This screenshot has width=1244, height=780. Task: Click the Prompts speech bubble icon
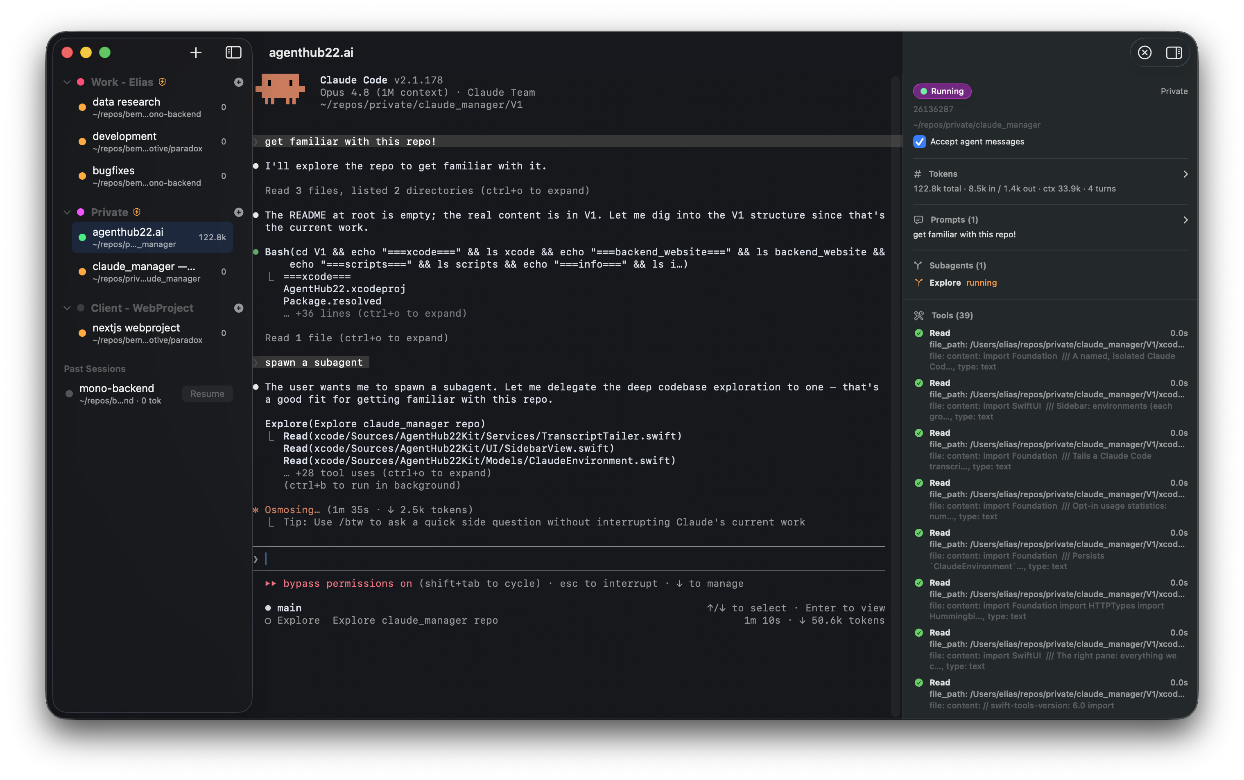918,220
